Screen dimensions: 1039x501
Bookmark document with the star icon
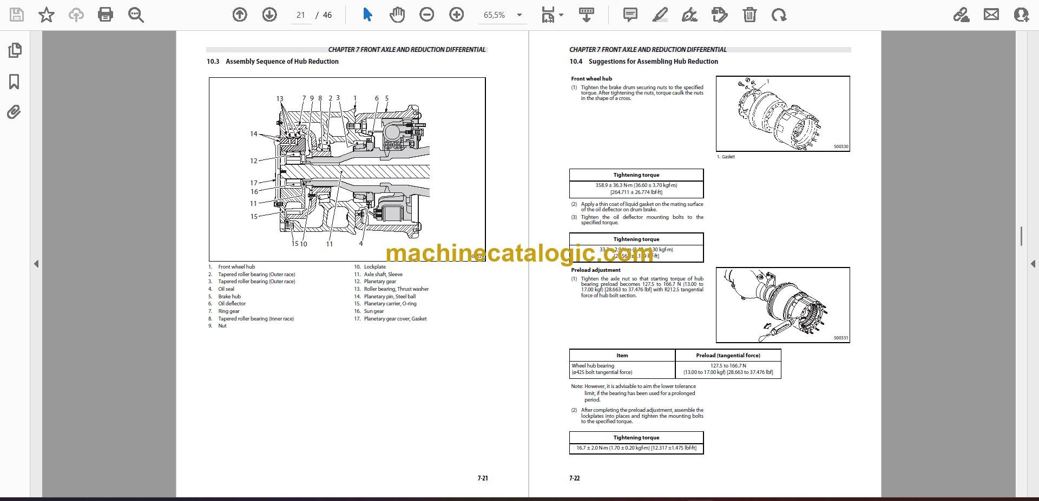click(x=47, y=15)
